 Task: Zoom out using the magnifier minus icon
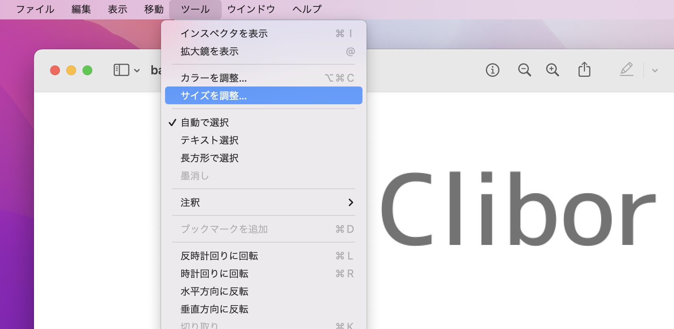click(524, 70)
